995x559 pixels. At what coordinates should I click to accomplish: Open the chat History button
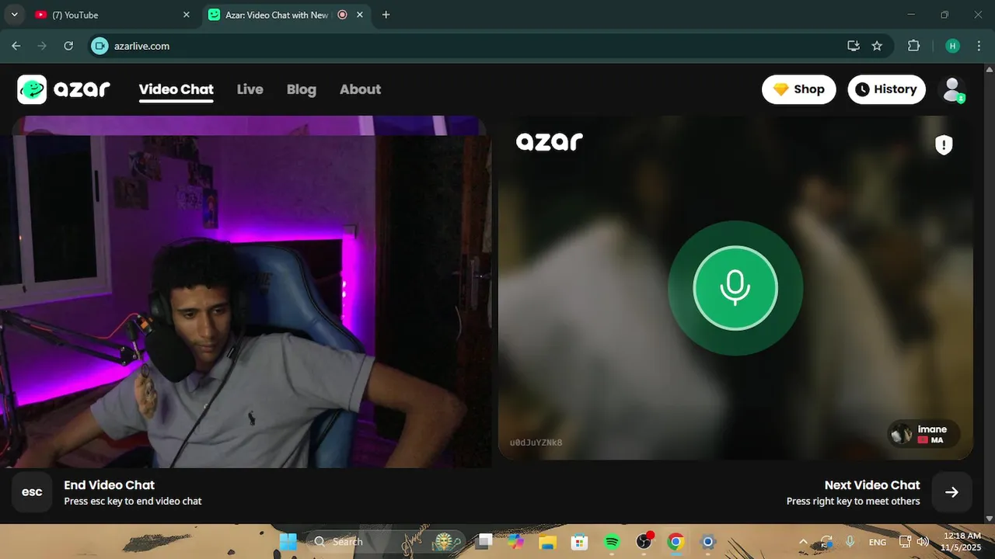click(887, 89)
